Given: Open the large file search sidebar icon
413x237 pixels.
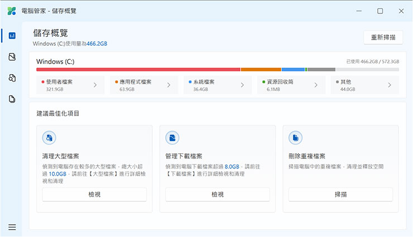Looking at the screenshot, I should point(12,78).
